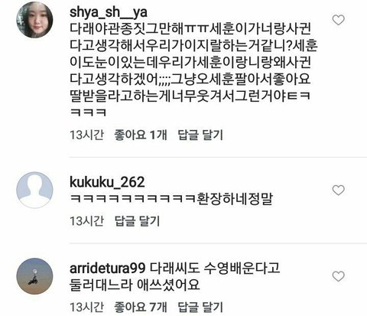Select arridetura99's comment text 다래씨도 수영배운다고

coord(214,269)
